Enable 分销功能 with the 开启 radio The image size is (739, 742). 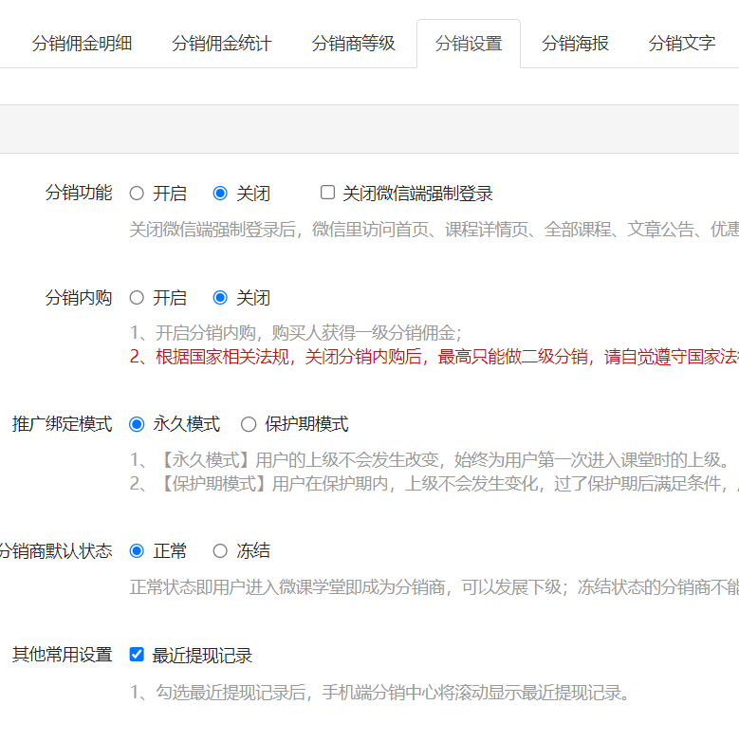coord(137,193)
